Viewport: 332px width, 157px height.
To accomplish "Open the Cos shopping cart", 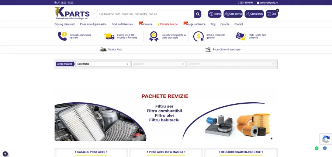I will pos(272,14).
